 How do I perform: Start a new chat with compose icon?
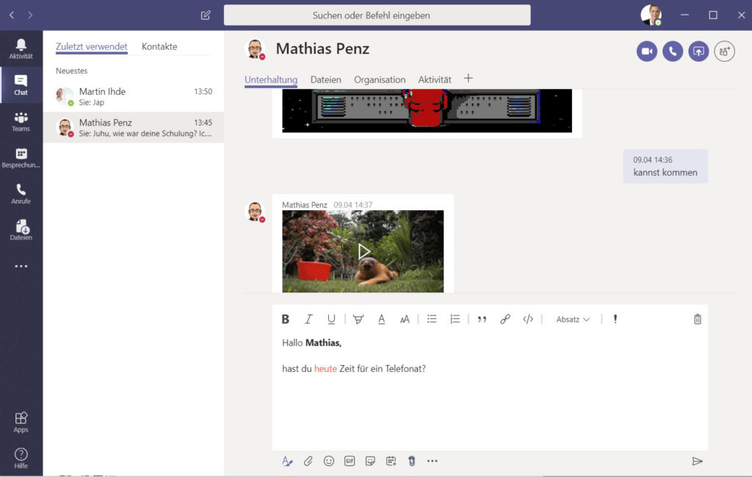[x=206, y=15]
